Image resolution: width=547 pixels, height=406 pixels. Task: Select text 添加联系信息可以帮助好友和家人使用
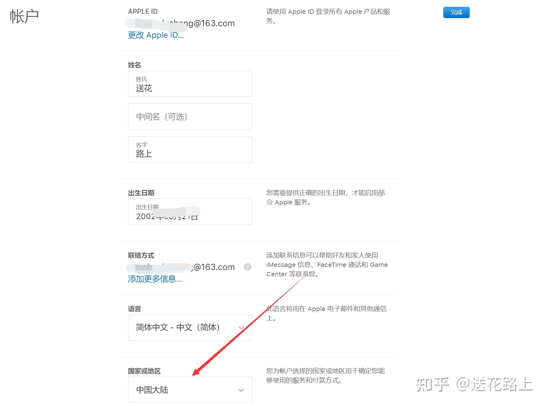point(322,255)
